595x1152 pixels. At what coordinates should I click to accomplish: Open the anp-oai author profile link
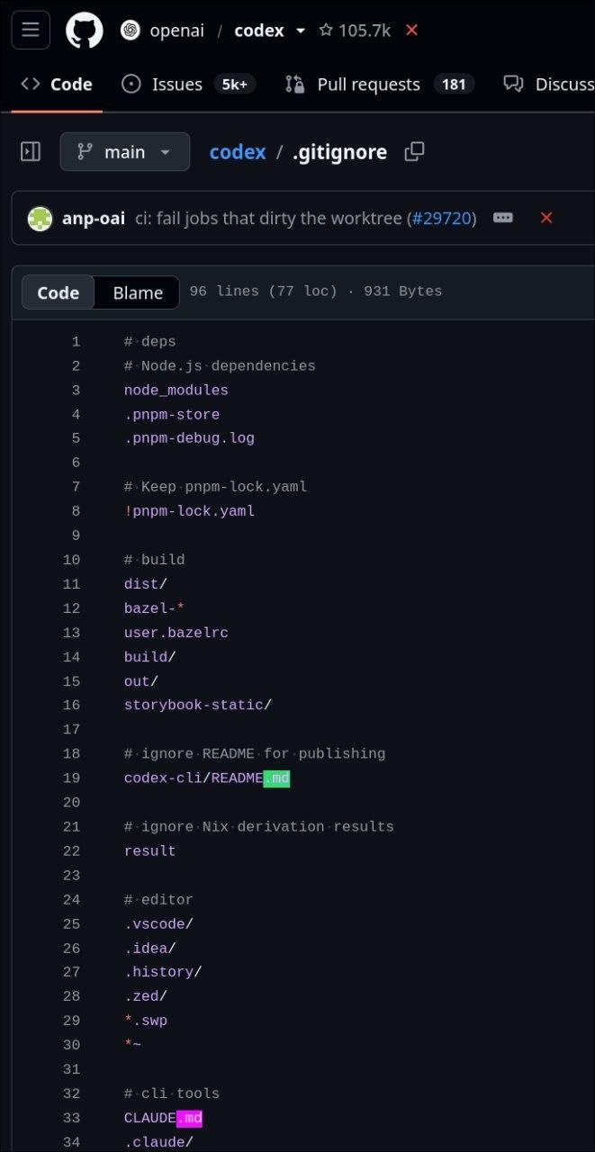[94, 218]
